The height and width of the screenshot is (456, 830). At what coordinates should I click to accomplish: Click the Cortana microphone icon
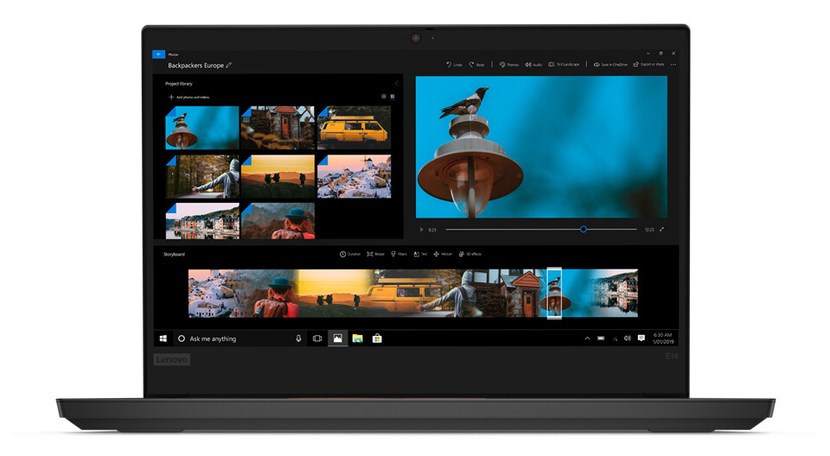point(298,339)
